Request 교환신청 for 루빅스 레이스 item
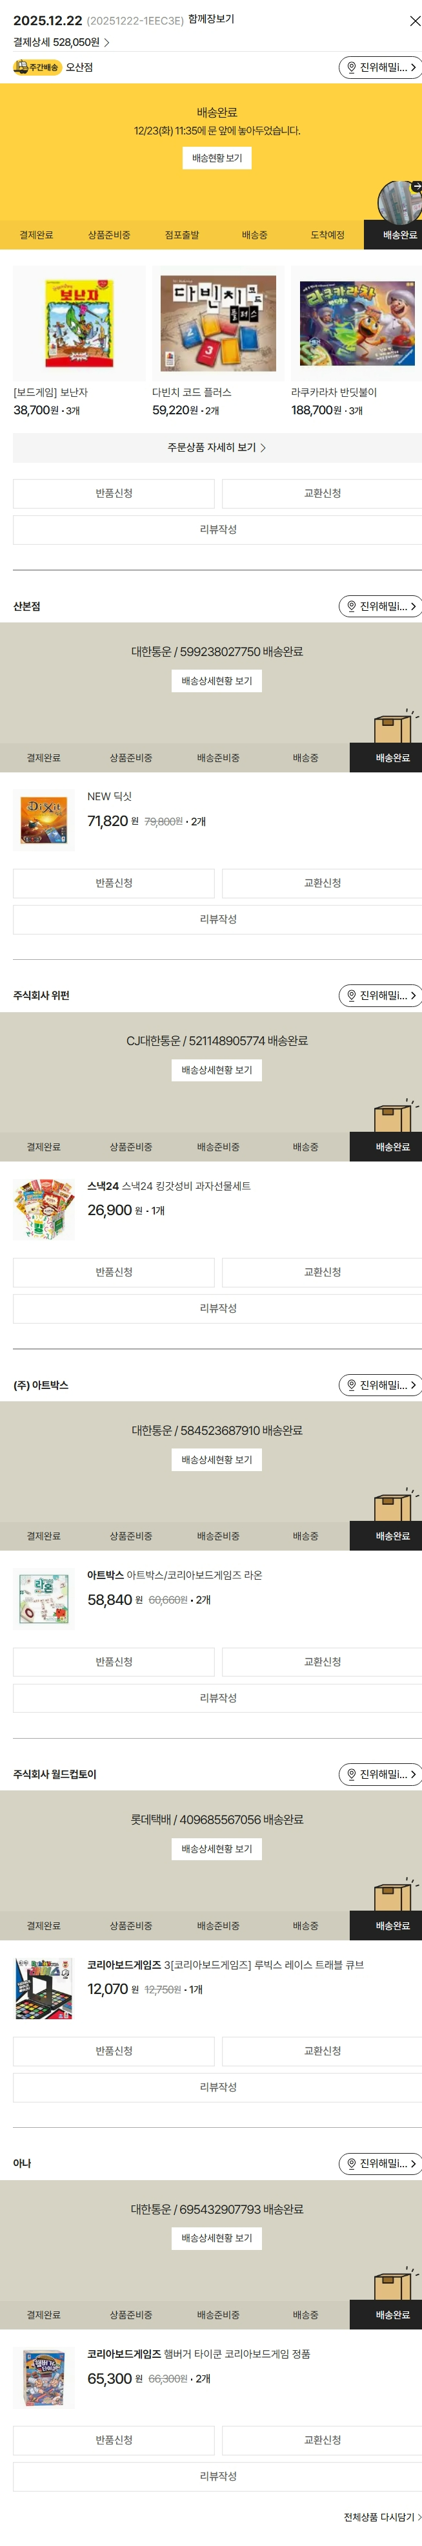 click(x=321, y=2051)
